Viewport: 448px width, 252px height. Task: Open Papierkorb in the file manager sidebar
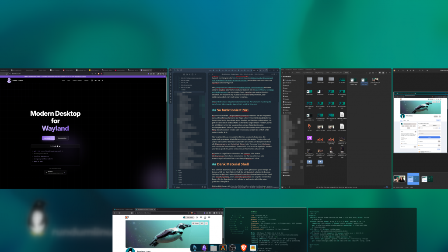287,104
